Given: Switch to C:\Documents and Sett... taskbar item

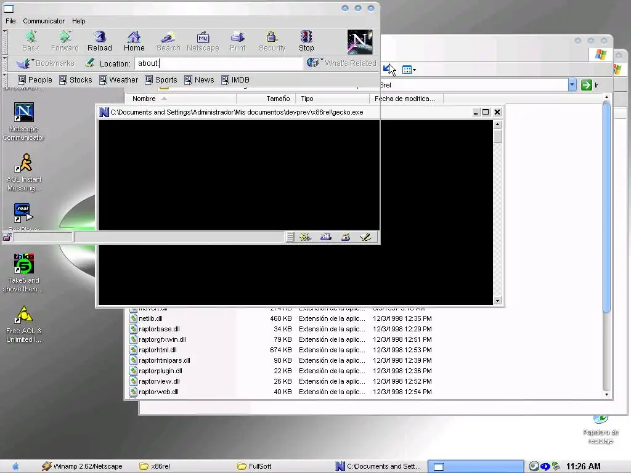Looking at the screenshot, I should tap(378, 466).
